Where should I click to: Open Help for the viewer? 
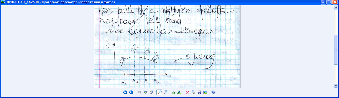coord(213,93)
